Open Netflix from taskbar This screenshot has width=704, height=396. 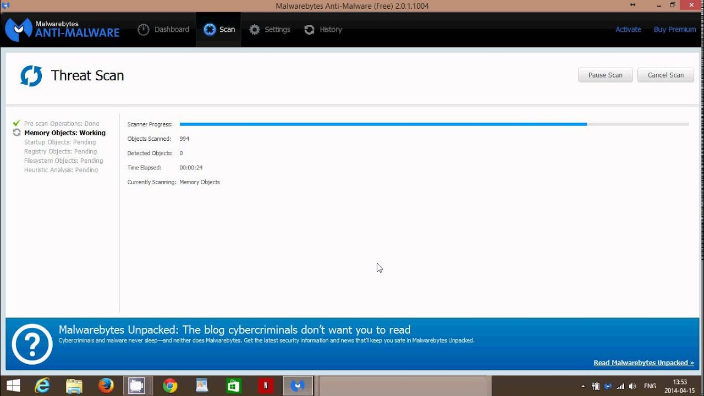266,386
